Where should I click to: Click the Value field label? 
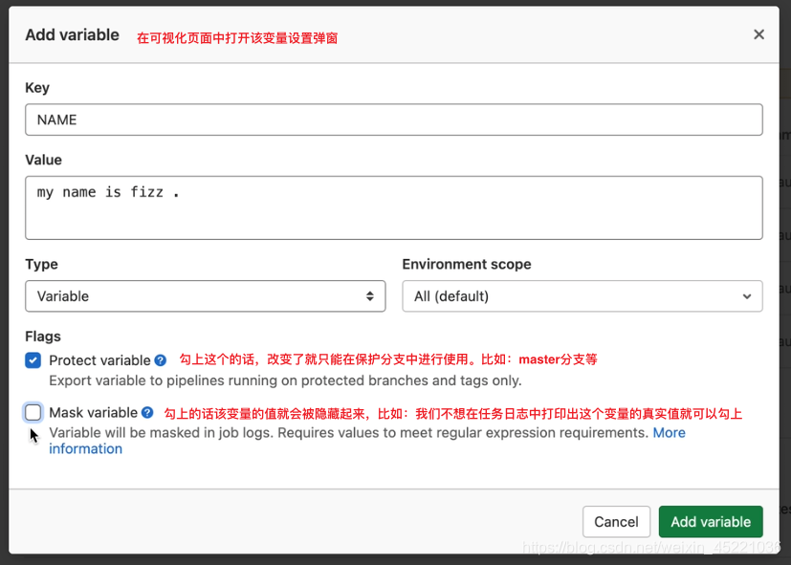(x=43, y=160)
